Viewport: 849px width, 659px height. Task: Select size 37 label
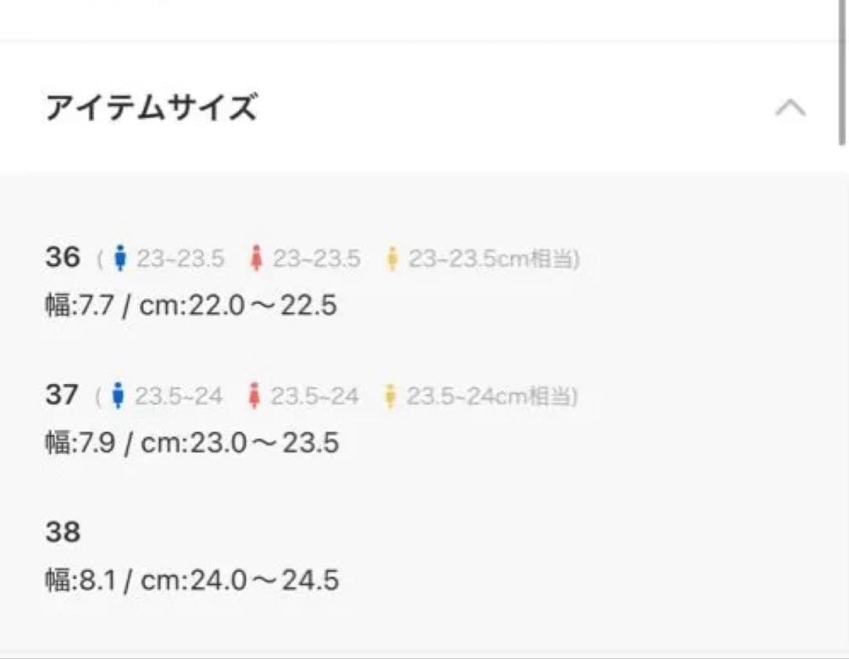tap(62, 394)
